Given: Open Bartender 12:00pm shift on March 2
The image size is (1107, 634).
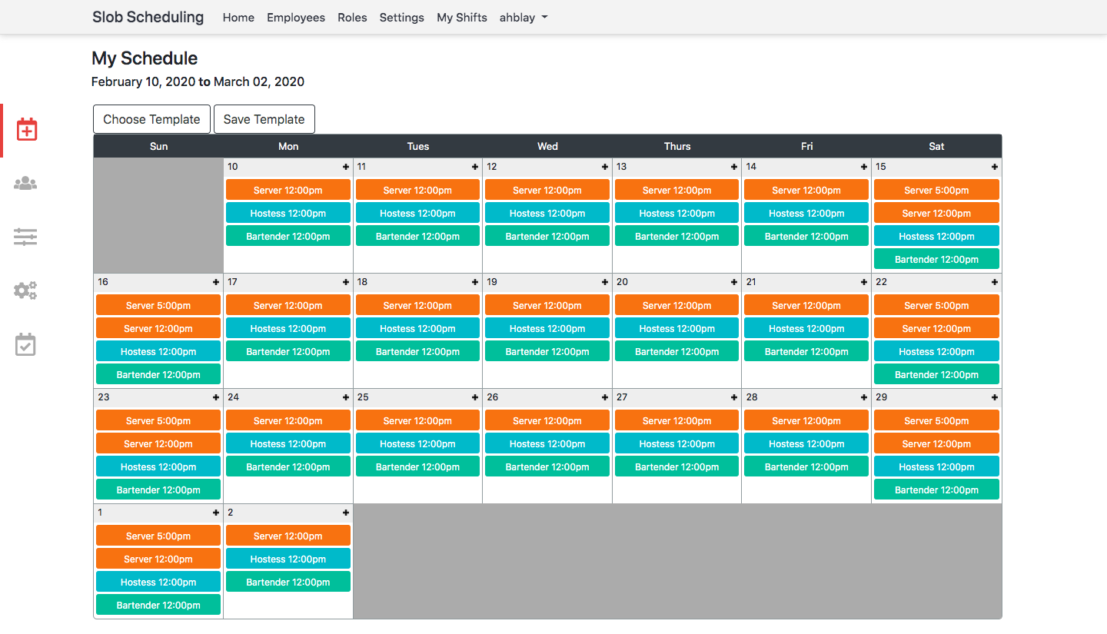Looking at the screenshot, I should point(288,582).
